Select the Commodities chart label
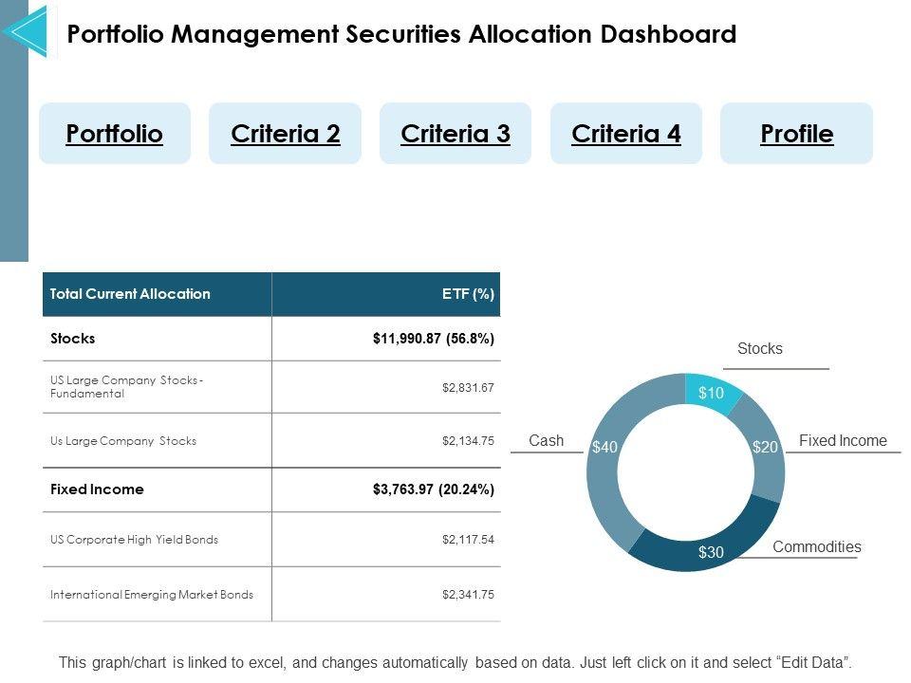This screenshot has height=683, width=911. coord(817,547)
